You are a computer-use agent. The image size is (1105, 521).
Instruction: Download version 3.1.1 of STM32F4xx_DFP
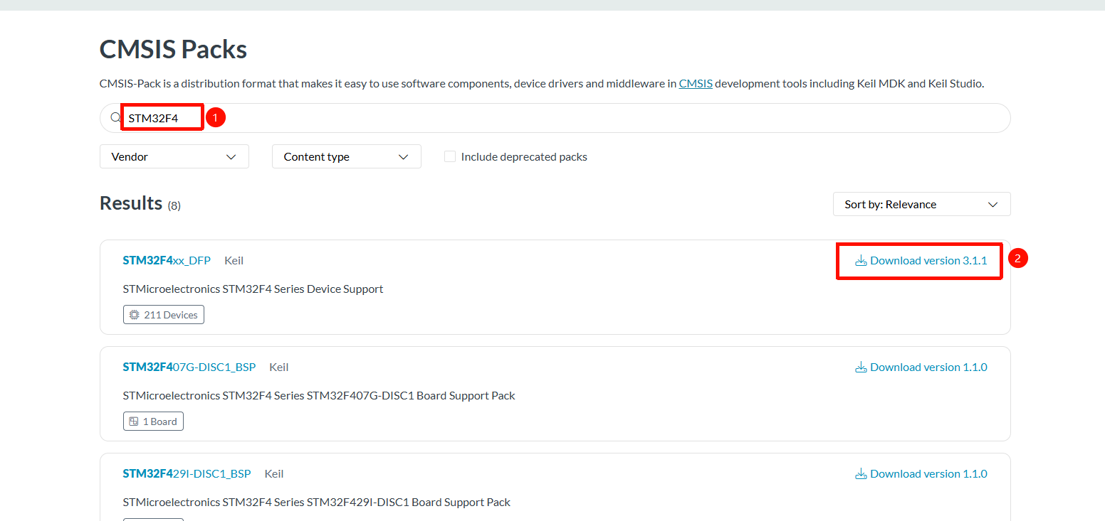point(928,261)
